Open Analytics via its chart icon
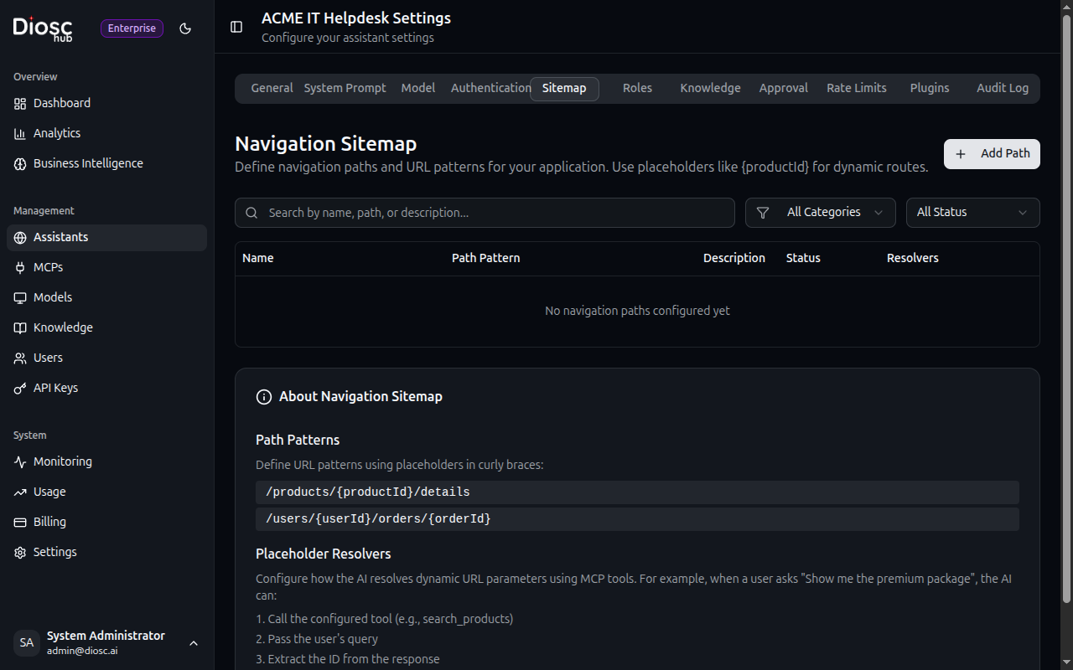1073x670 pixels. point(20,133)
